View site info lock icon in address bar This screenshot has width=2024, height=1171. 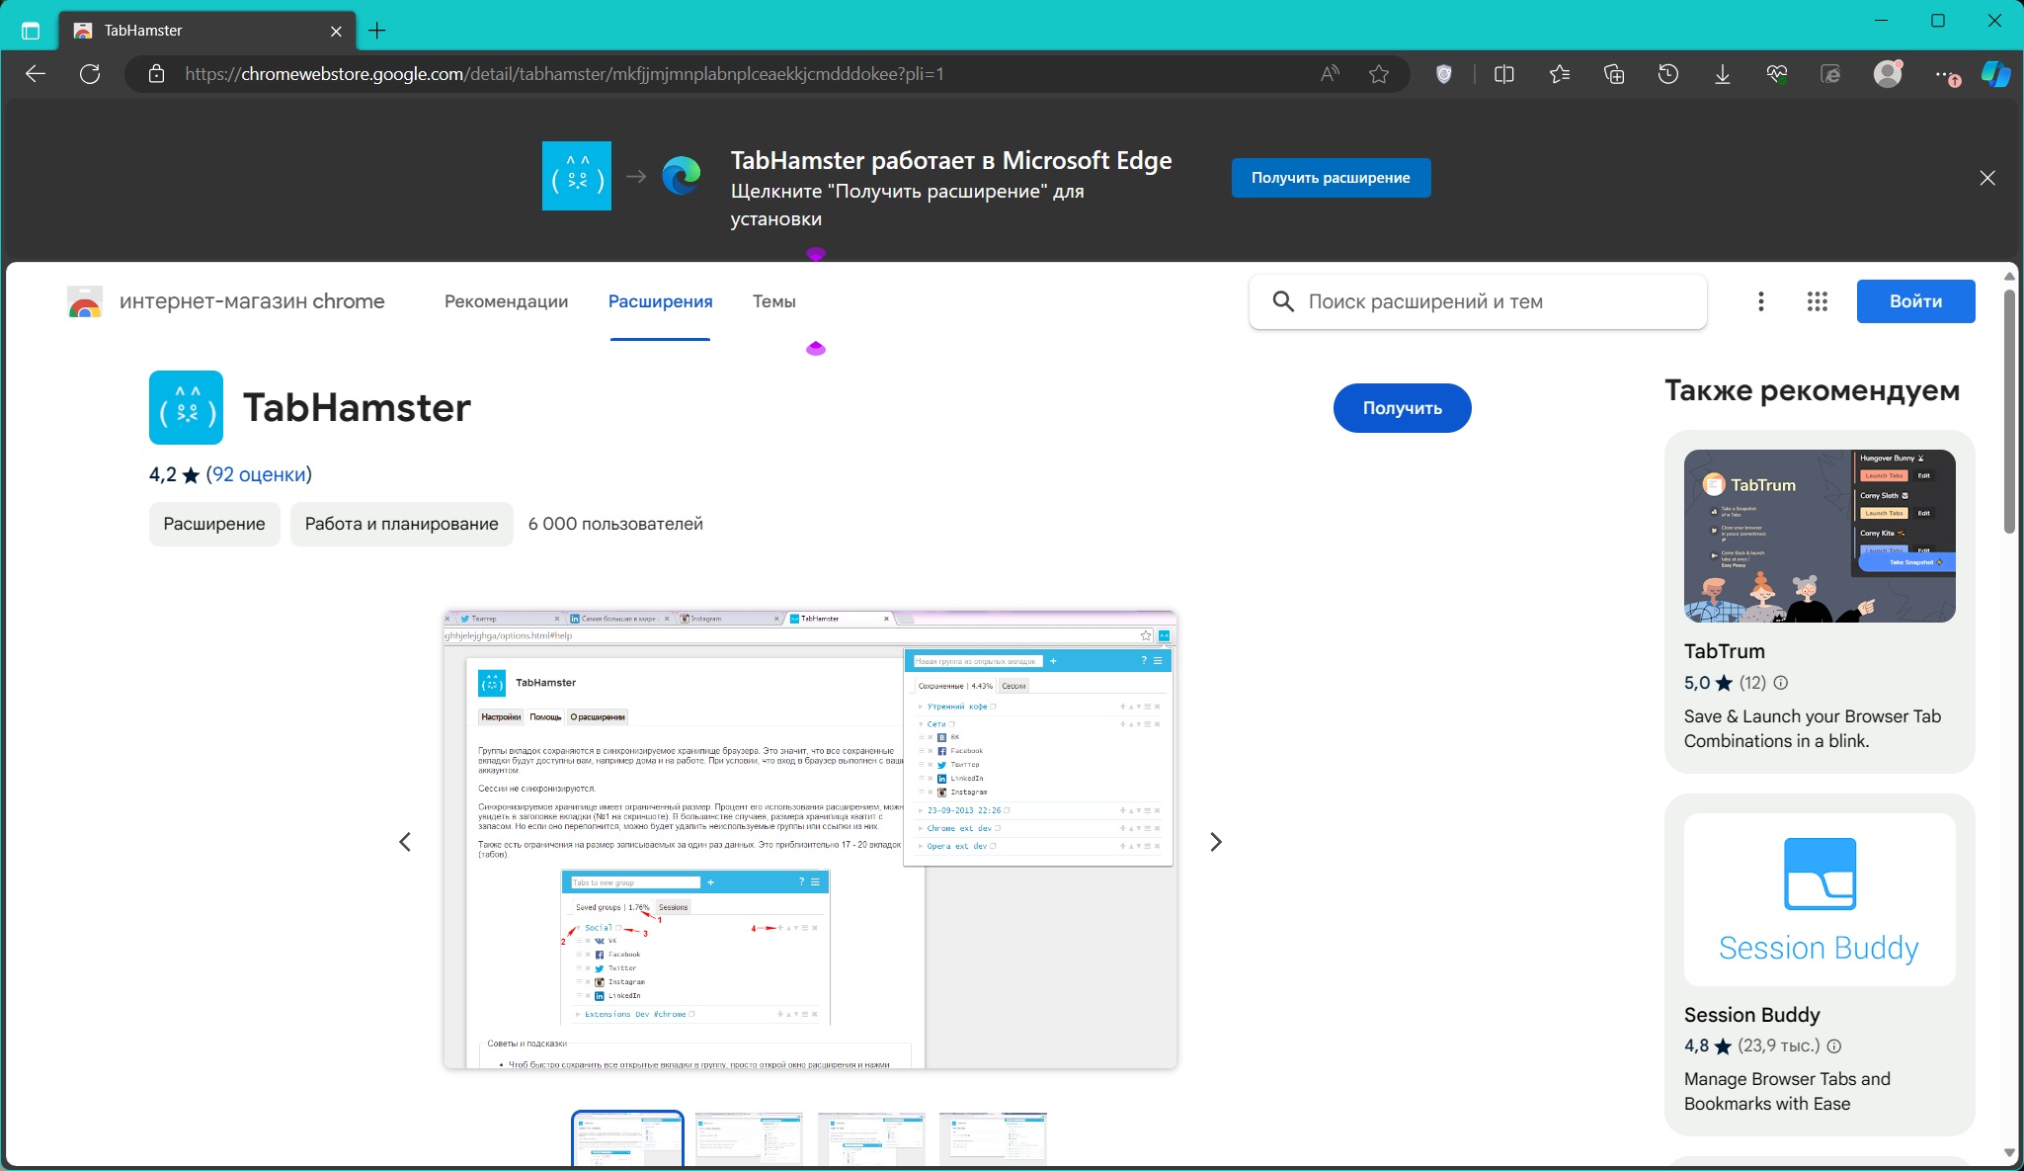[x=156, y=74]
